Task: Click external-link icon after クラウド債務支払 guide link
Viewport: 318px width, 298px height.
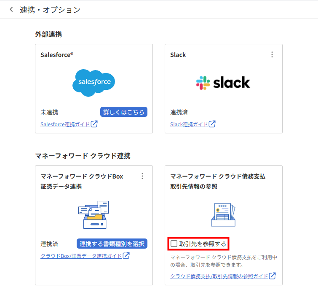Action: click(273, 276)
